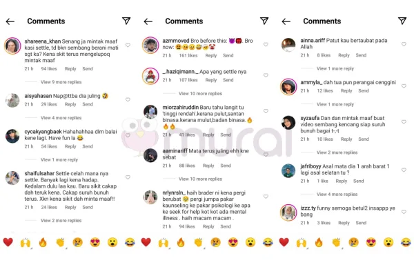This screenshot has width=414, height=276.
Task: Reply to the cycakyangbaek comment
Action: coord(70,146)
